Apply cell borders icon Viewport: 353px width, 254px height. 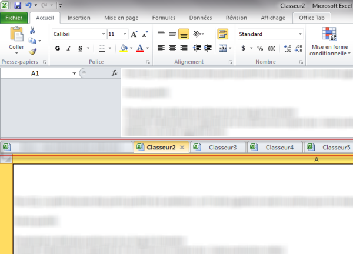102,48
